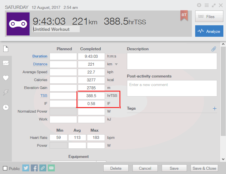226x174 pixels.
Task: Click Completed Average Speed field 22.7
Action: tap(91, 72)
